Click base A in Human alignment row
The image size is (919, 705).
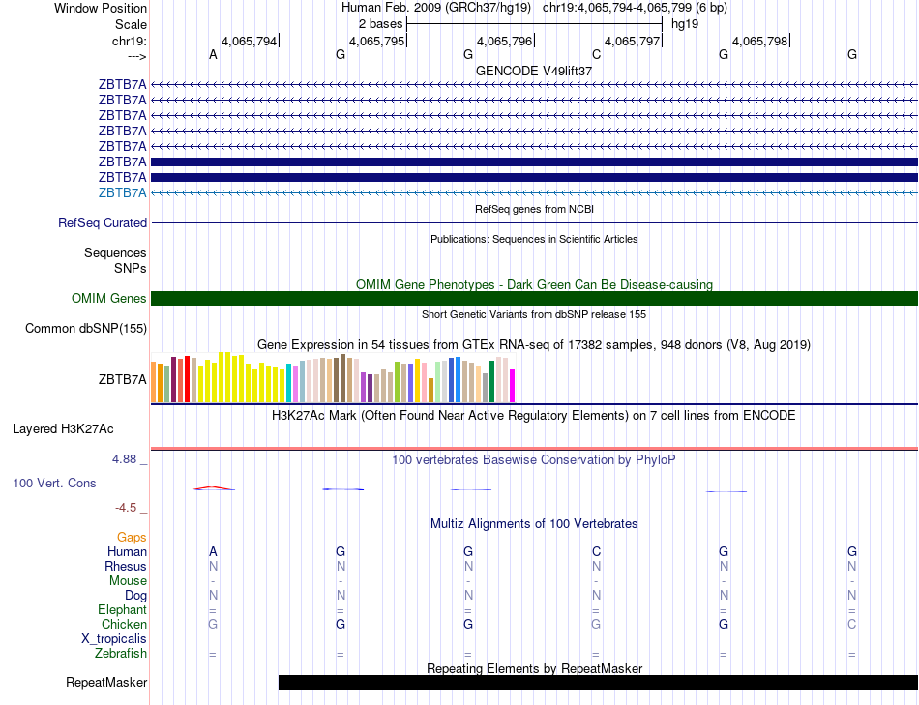pyautogui.click(x=213, y=551)
